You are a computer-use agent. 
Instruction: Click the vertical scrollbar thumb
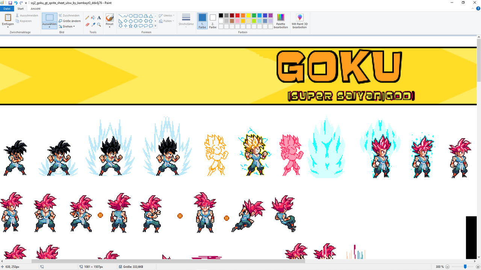pos(479,61)
